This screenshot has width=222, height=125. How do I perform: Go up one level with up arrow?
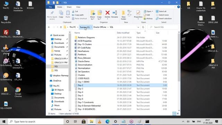(61, 27)
